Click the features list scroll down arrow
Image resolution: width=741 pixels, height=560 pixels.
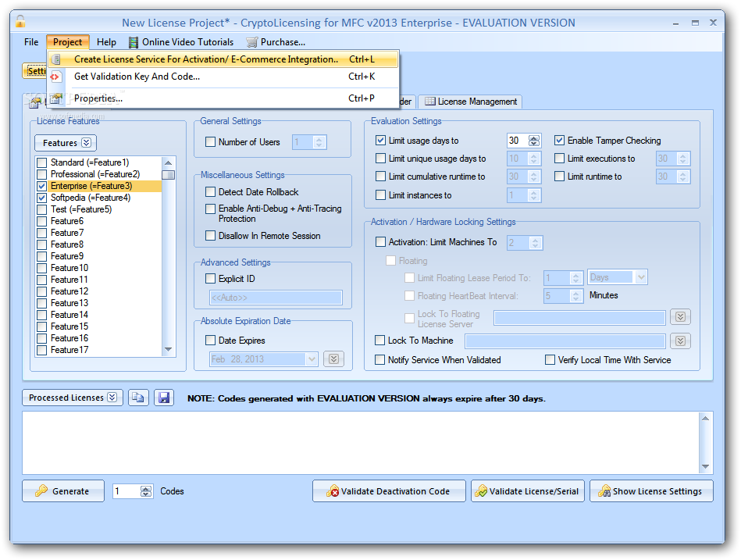(168, 350)
